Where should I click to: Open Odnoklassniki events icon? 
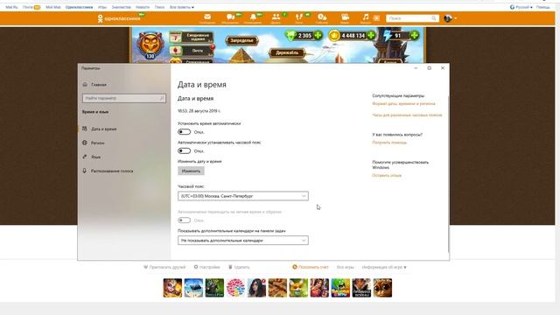coord(322,17)
